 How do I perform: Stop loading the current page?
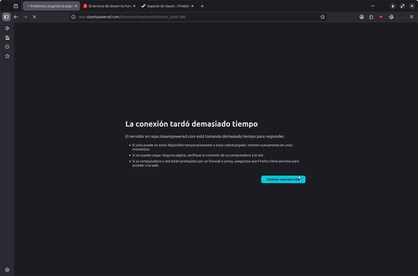point(34,17)
